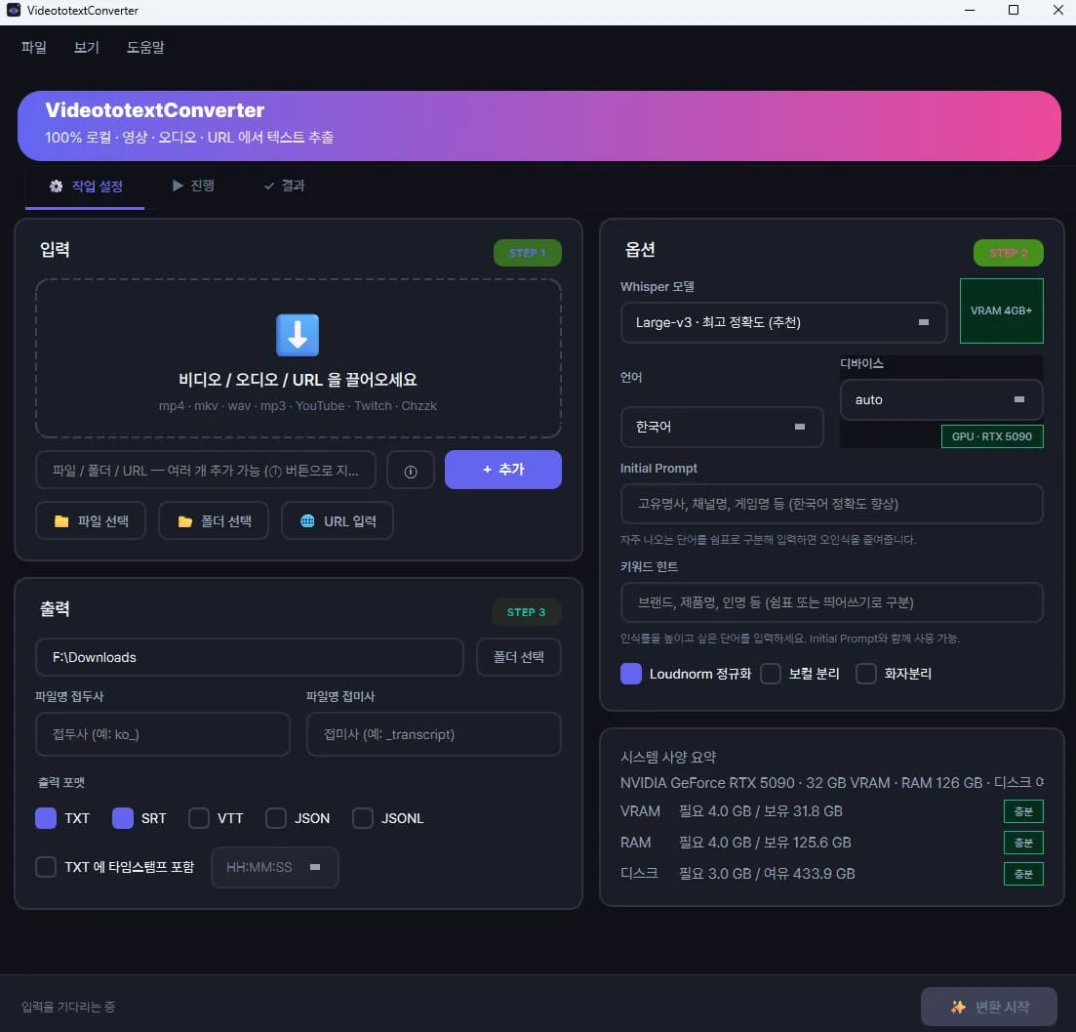Switch to the 결과 tab
This screenshot has width=1076, height=1032.
pos(284,186)
